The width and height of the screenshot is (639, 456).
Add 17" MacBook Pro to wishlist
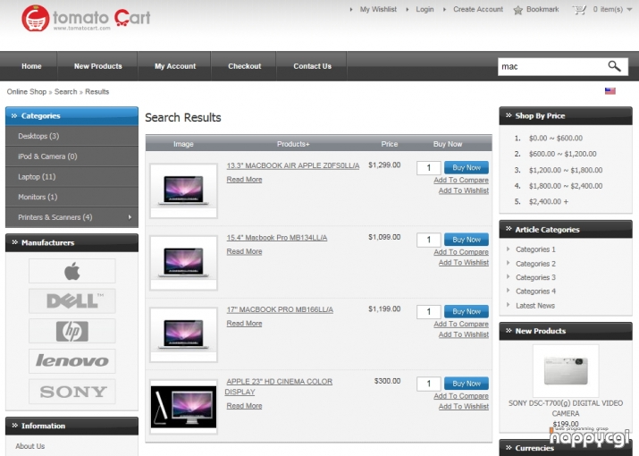[x=463, y=334]
